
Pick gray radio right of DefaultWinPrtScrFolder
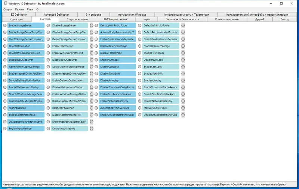(183, 25)
